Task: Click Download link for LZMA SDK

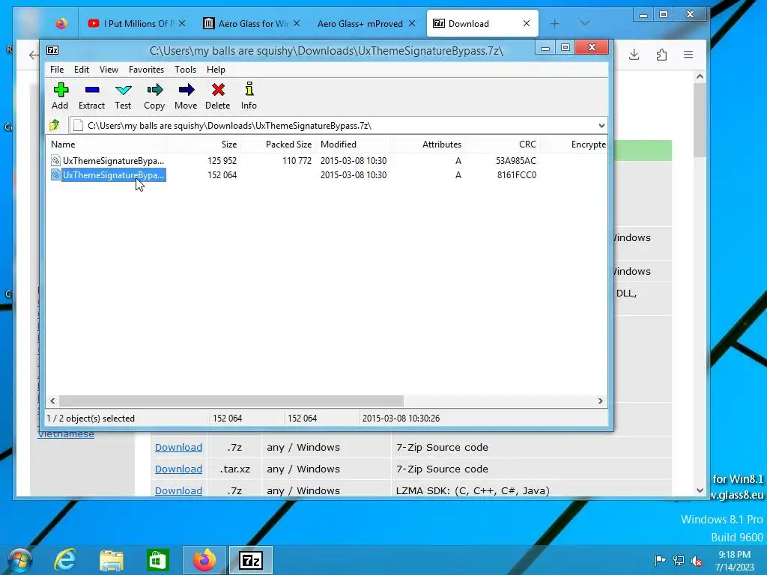Action: tap(178, 490)
